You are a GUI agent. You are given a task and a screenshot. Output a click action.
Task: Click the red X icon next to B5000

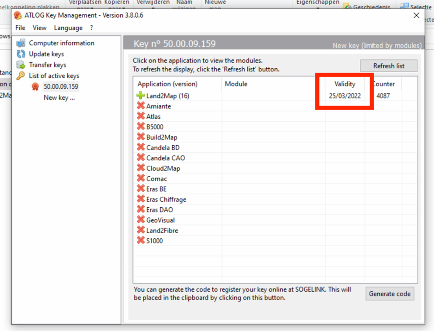click(141, 126)
